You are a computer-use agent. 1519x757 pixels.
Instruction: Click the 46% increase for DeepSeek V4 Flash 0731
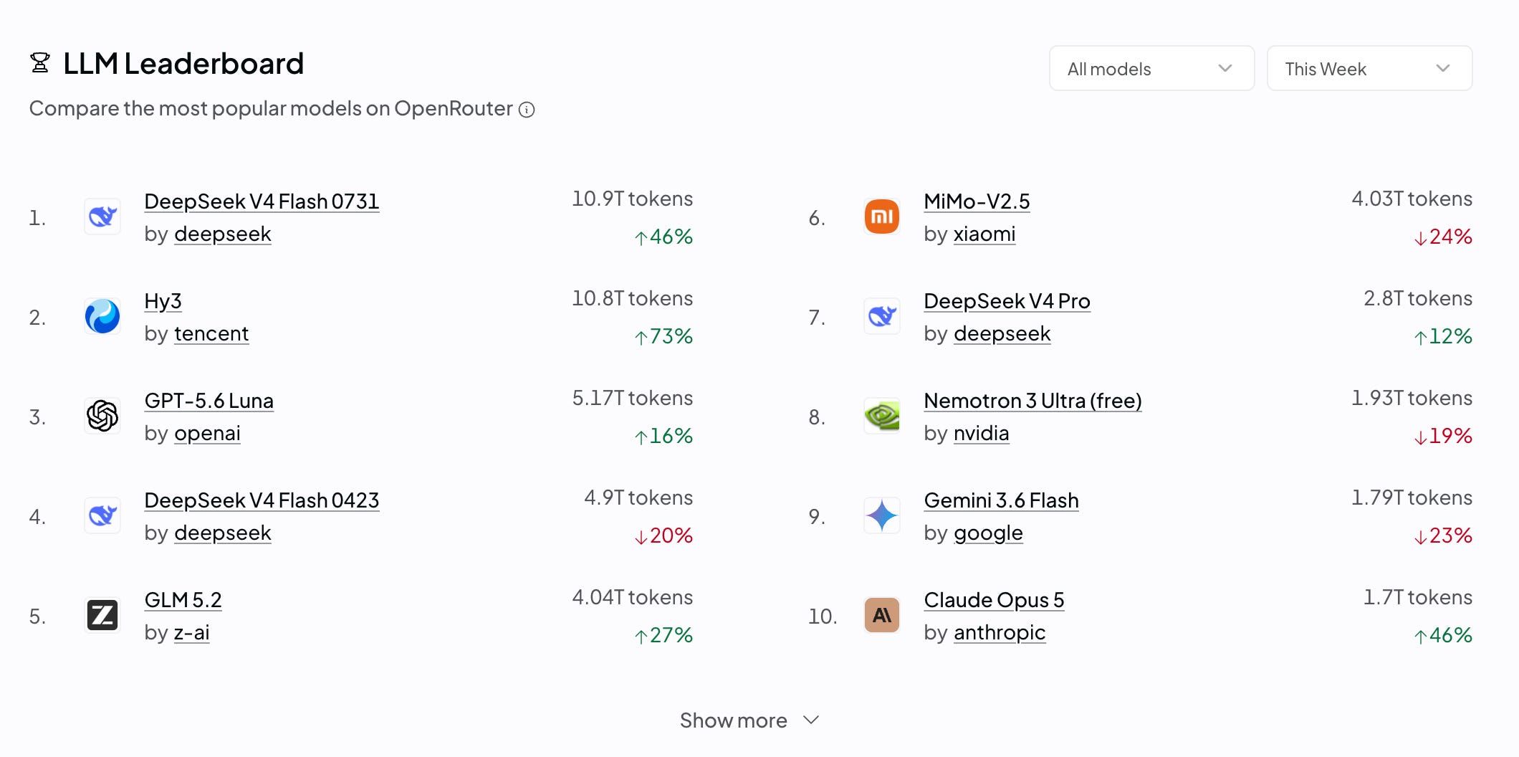click(x=663, y=237)
